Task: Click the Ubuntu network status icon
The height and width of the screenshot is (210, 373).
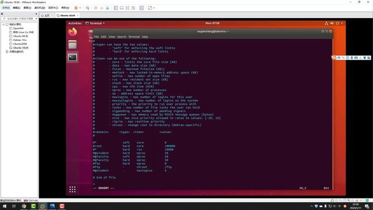Action: point(326,23)
